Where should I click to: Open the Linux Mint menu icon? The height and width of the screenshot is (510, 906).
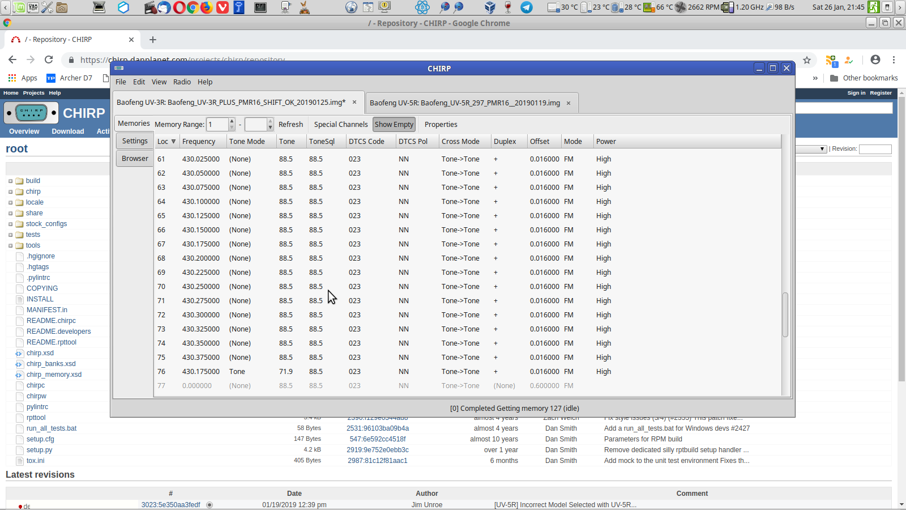tap(19, 7)
